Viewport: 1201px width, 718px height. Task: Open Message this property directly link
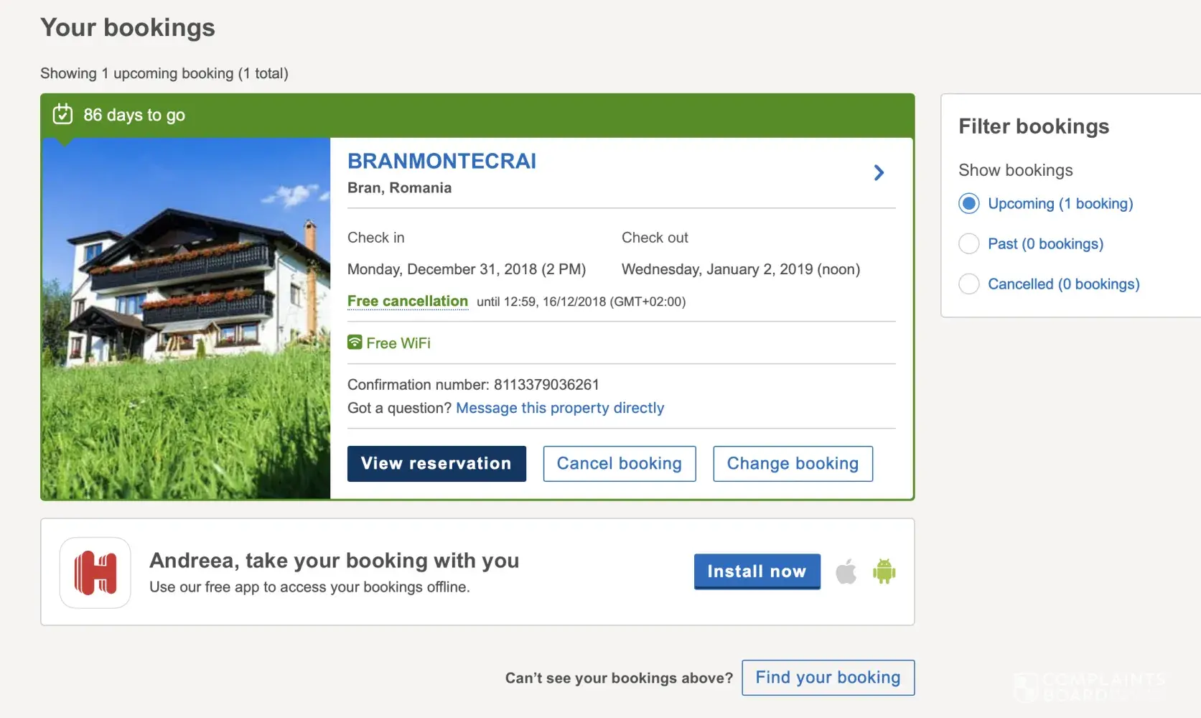click(x=560, y=408)
